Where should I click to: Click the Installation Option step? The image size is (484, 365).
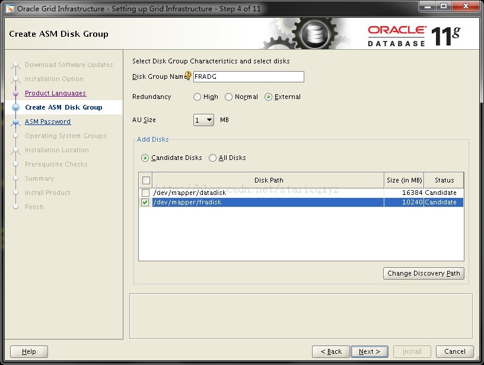[x=54, y=79]
